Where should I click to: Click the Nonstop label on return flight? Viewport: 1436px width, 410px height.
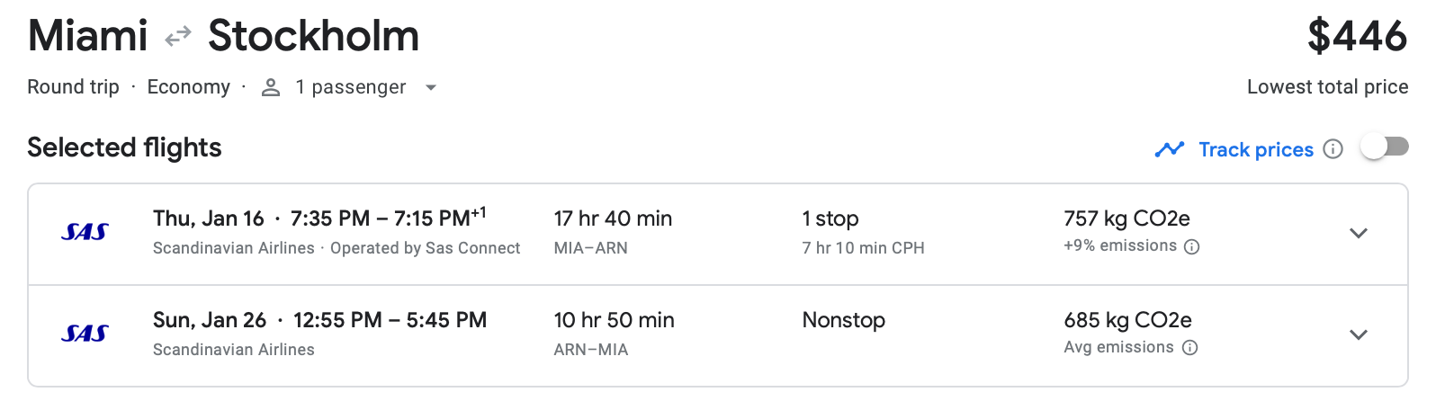pos(844,320)
